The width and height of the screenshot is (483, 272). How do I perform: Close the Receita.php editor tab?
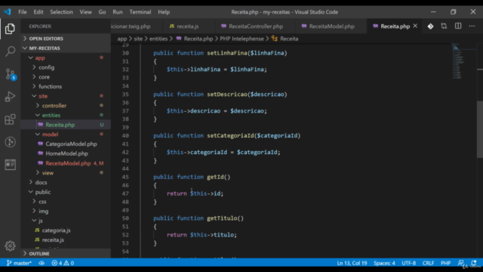[415, 26]
